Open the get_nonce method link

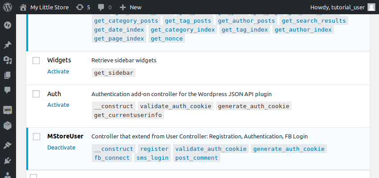(167, 39)
